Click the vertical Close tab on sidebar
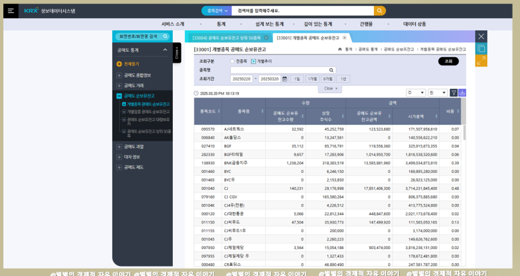 (x=177, y=53)
